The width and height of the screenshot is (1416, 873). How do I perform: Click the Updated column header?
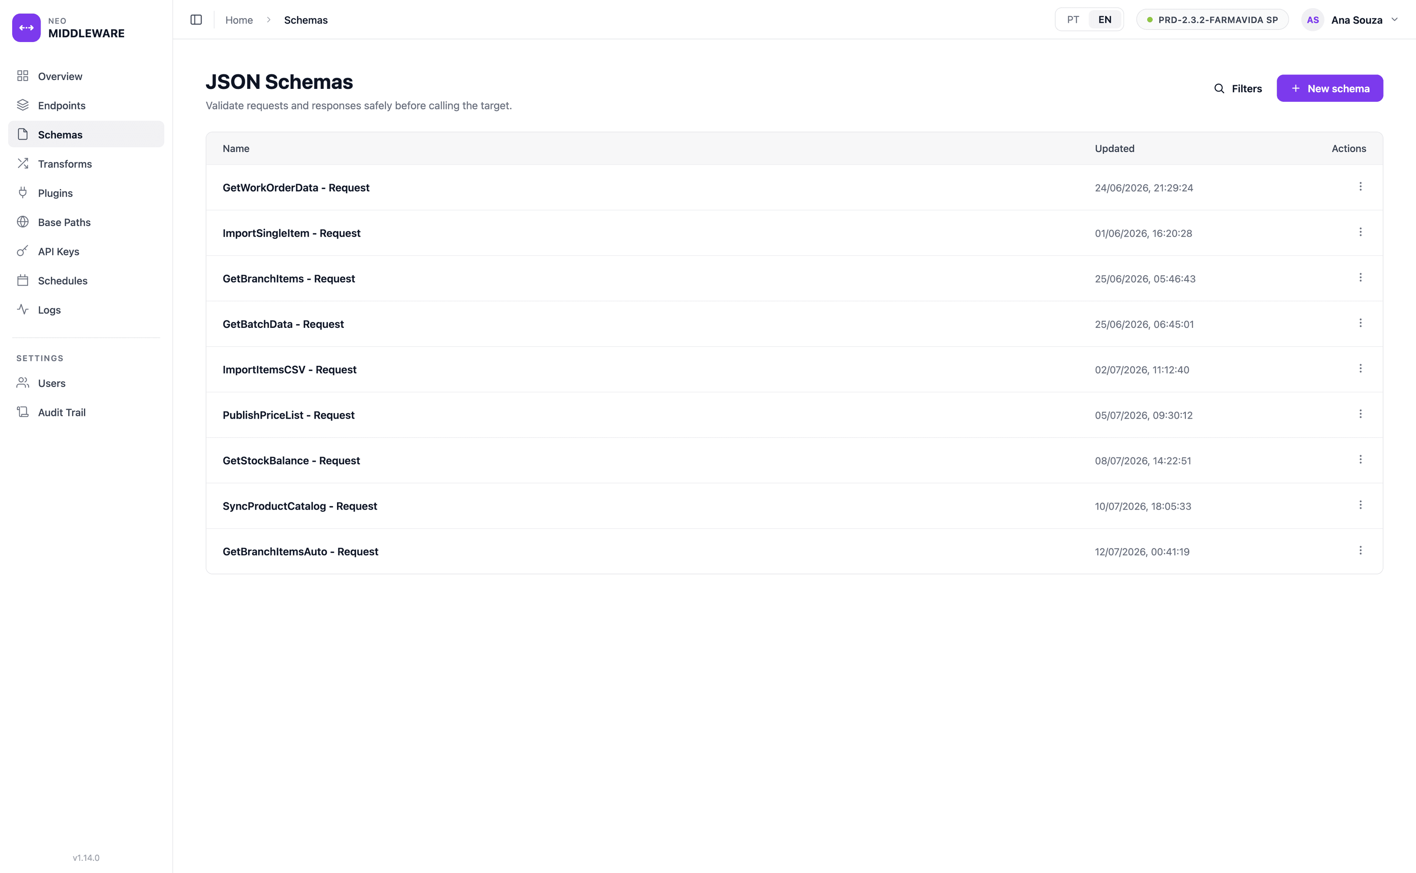(x=1115, y=148)
